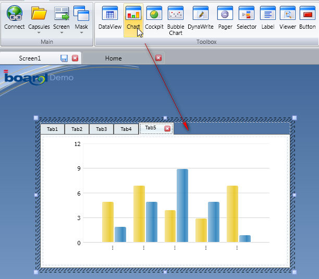The width and height of the screenshot is (319, 279).
Task: Click the Mask windows icon
Action: point(81,14)
